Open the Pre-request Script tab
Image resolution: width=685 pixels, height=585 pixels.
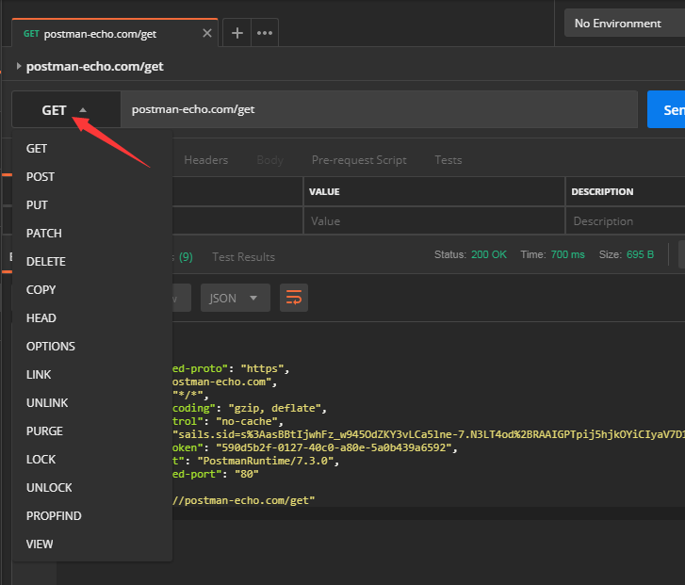[x=359, y=160]
